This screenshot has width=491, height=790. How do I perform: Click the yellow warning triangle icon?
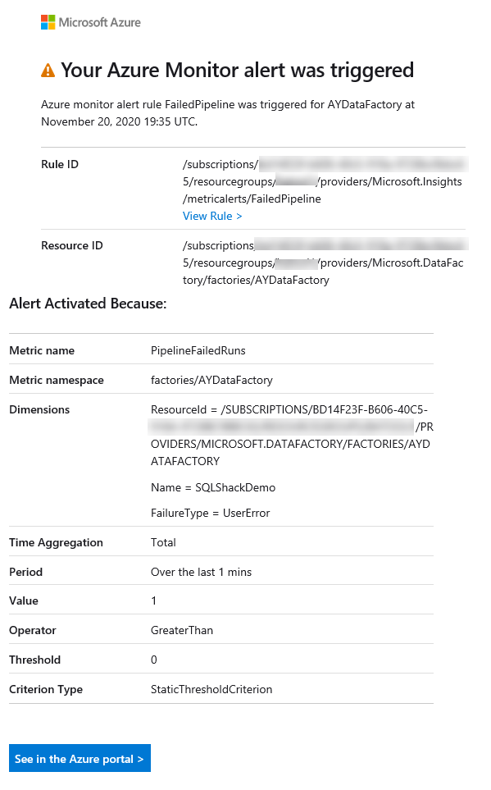(46, 70)
